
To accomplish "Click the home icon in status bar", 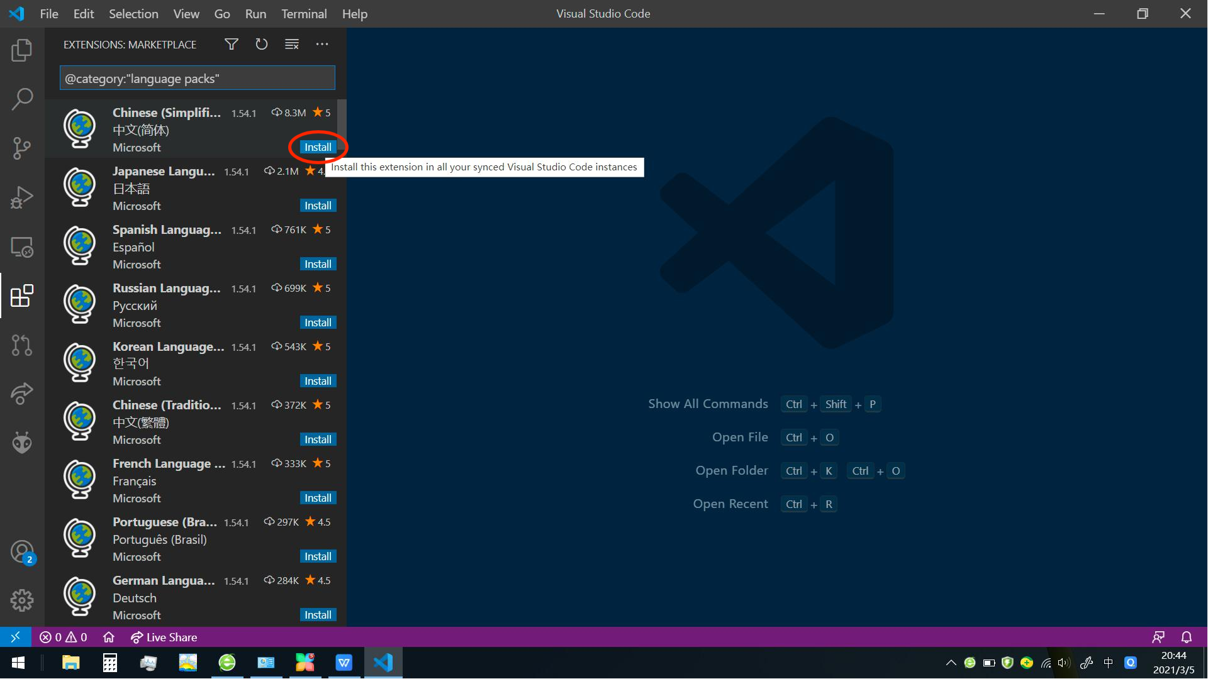I will pyautogui.click(x=109, y=637).
